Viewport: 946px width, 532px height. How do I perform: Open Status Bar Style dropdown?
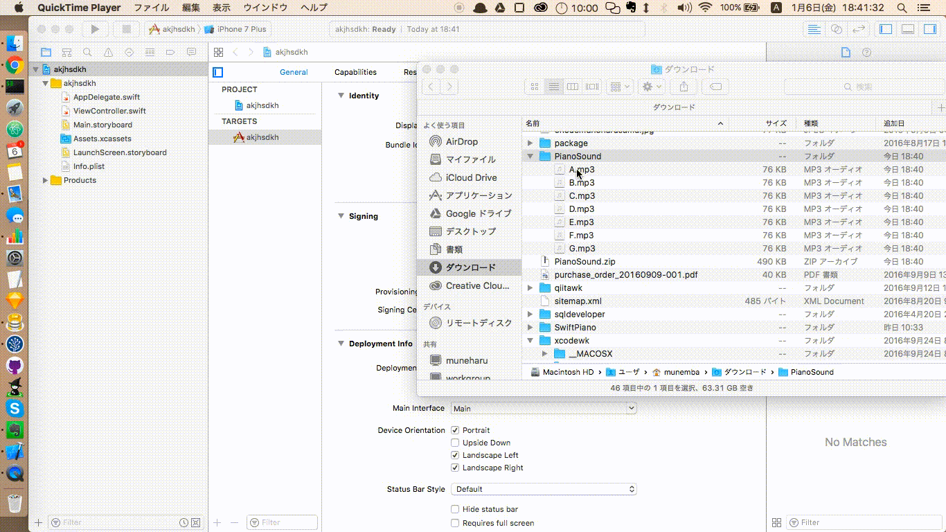[x=544, y=489]
